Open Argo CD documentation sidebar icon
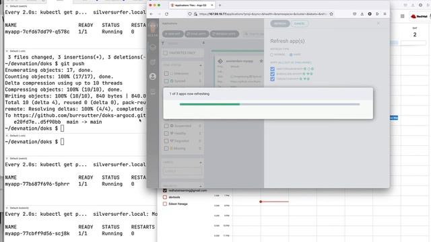This screenshot has height=242, width=431. click(x=153, y=91)
